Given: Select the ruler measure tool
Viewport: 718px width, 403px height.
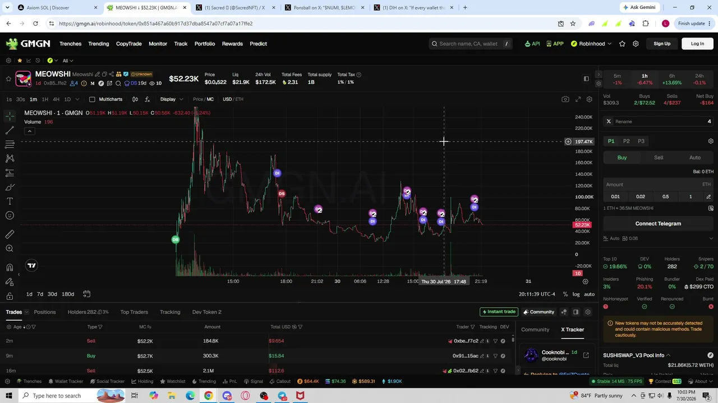Looking at the screenshot, I should click(10, 235).
